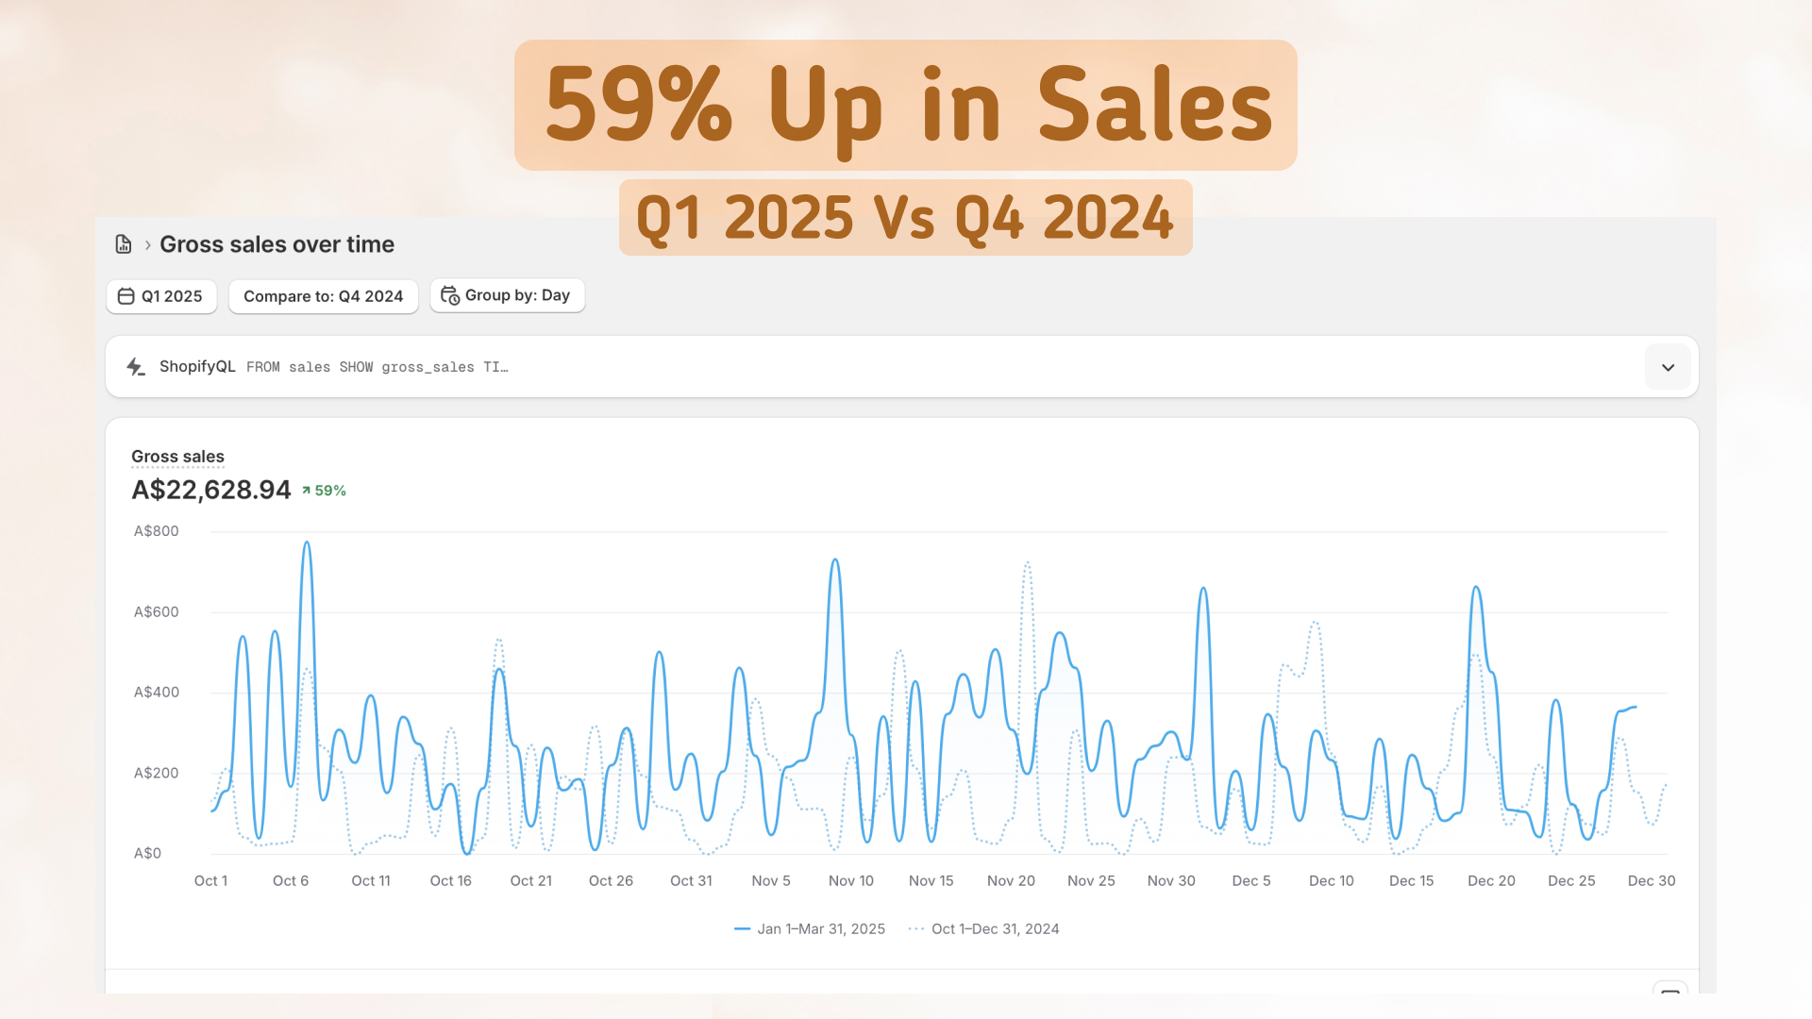This screenshot has width=1812, height=1019.
Task: Click the ShopifyQL query text field
Action: click(x=377, y=367)
